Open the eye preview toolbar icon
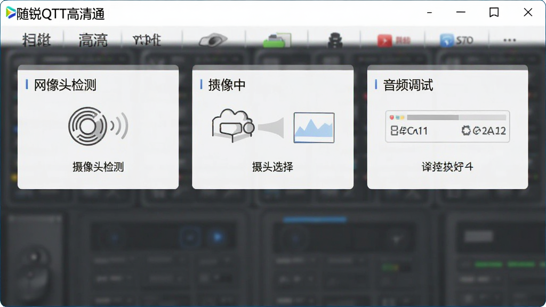The width and height of the screenshot is (546, 307). pos(213,40)
